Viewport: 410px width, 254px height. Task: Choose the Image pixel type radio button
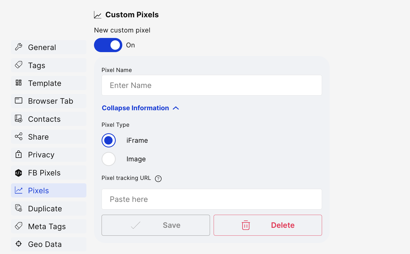pos(109,159)
